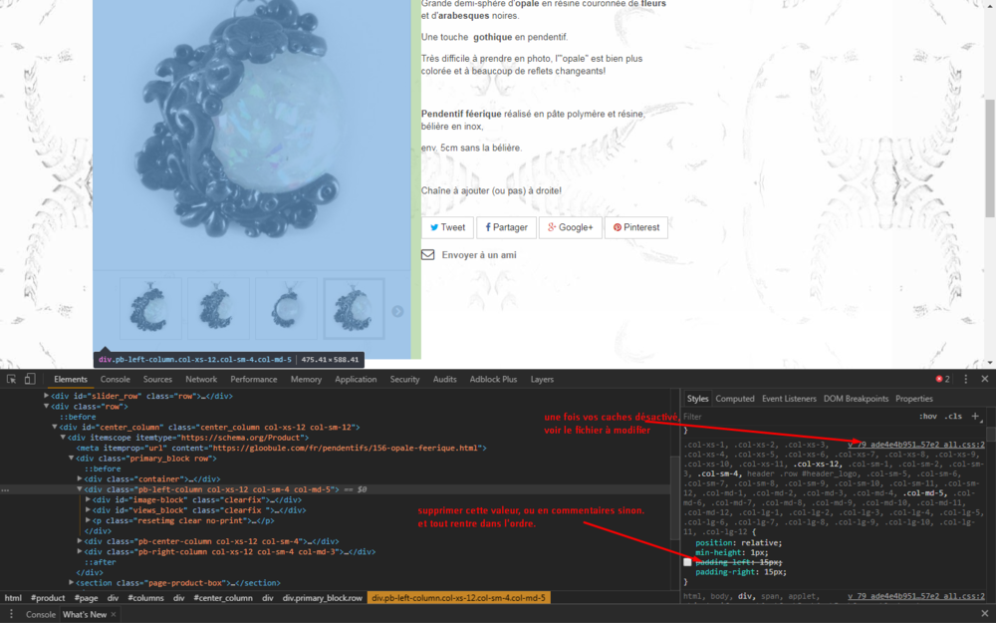Toggle element state with the :hov icon
The height and width of the screenshot is (623, 996).
coord(928,416)
